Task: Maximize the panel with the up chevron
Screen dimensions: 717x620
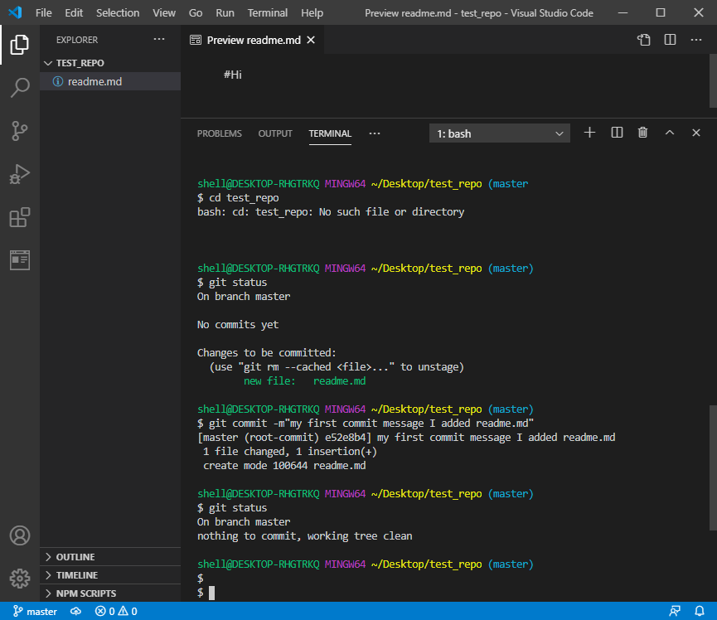Action: coord(670,133)
